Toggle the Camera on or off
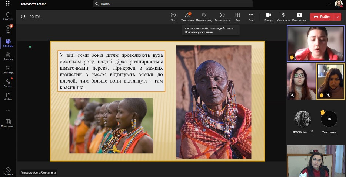346x177 pixels. [269, 16]
